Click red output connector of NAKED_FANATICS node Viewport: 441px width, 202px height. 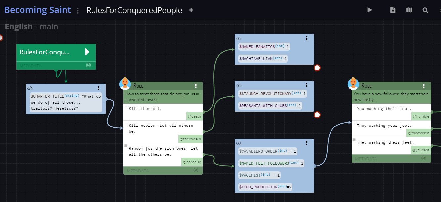click(317, 68)
